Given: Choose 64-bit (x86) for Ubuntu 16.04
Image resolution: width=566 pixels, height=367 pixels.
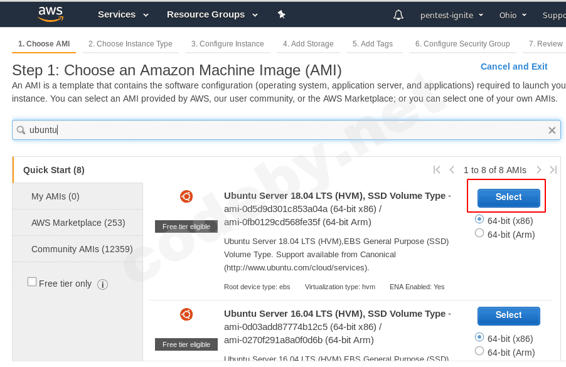Looking at the screenshot, I should pos(480,338).
